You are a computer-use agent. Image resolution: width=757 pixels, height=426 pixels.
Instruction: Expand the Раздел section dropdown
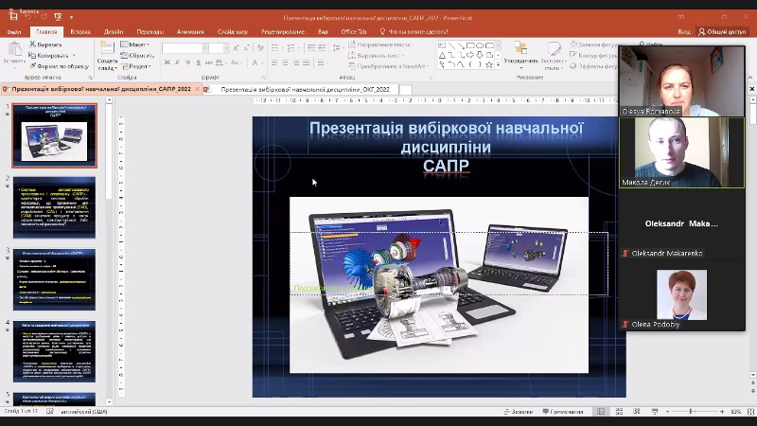(x=136, y=66)
